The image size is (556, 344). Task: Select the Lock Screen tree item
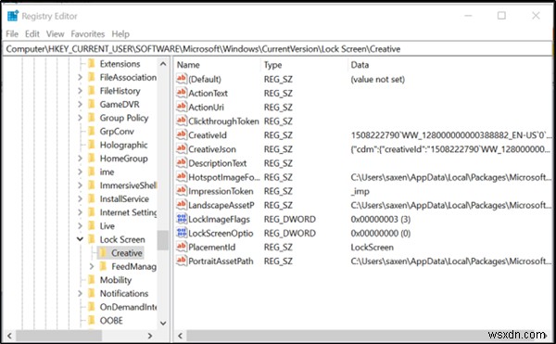[122, 239]
